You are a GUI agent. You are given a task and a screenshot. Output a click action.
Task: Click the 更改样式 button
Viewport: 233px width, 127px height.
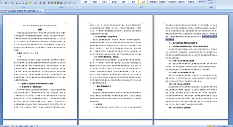[202, 2]
